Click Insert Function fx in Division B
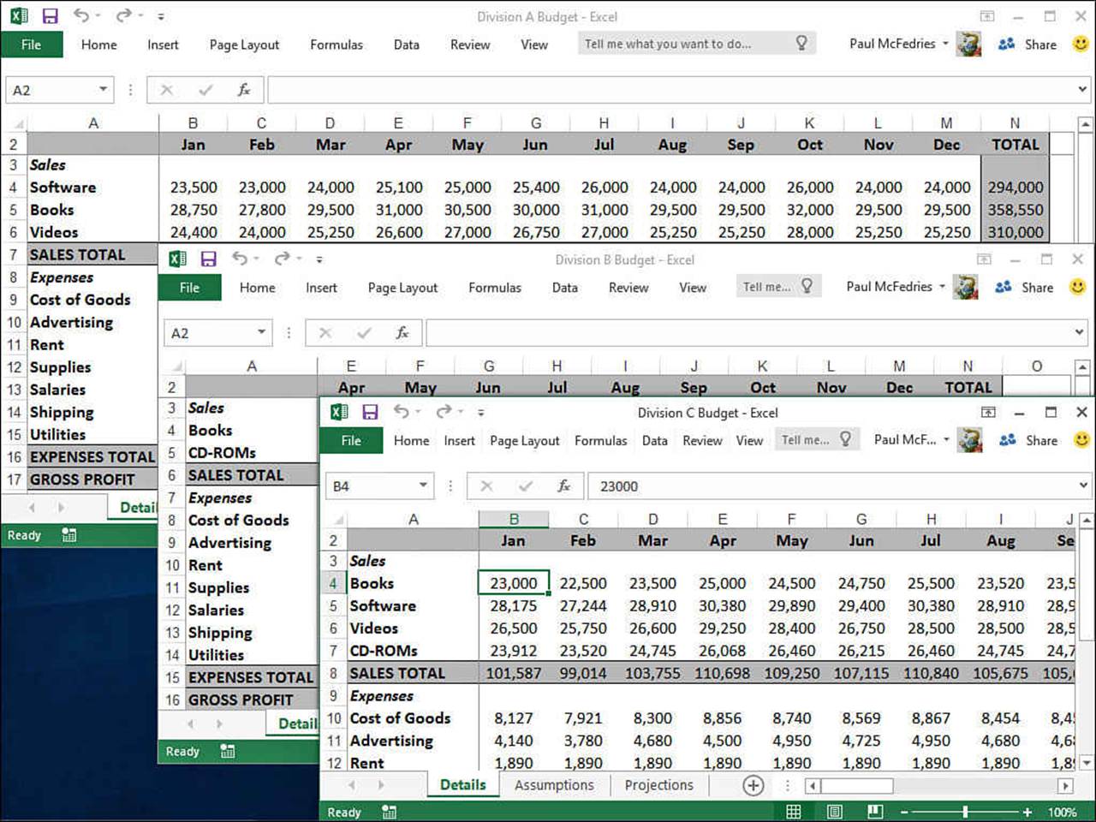Viewport: 1096px width, 822px height. 402,332
